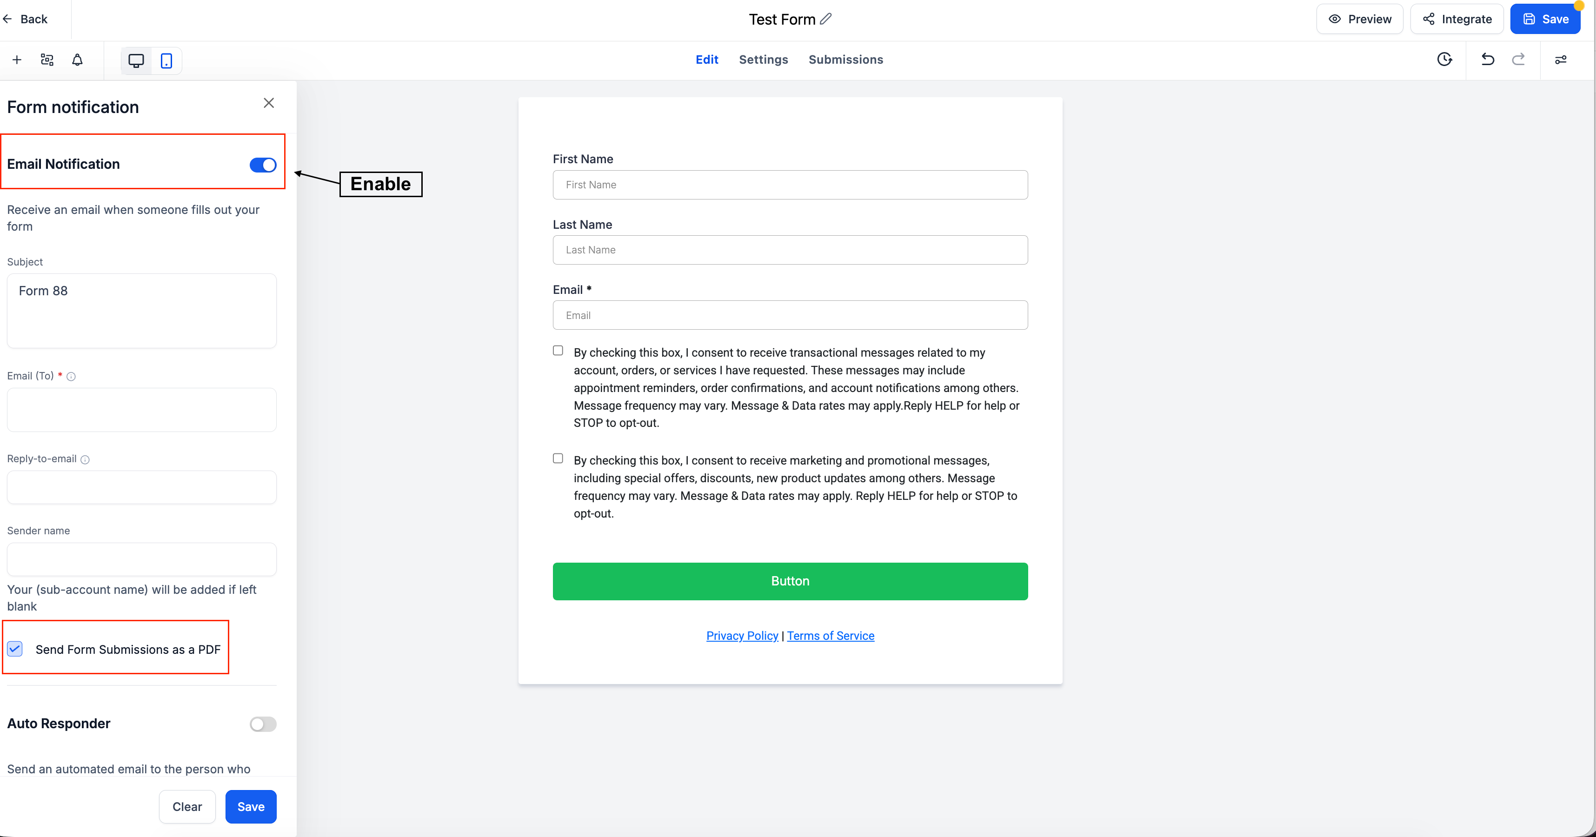This screenshot has width=1596, height=837.
Task: Switch to mobile preview view
Action: (166, 61)
